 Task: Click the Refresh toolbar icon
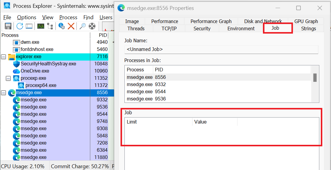pyautogui.click(x=20, y=26)
